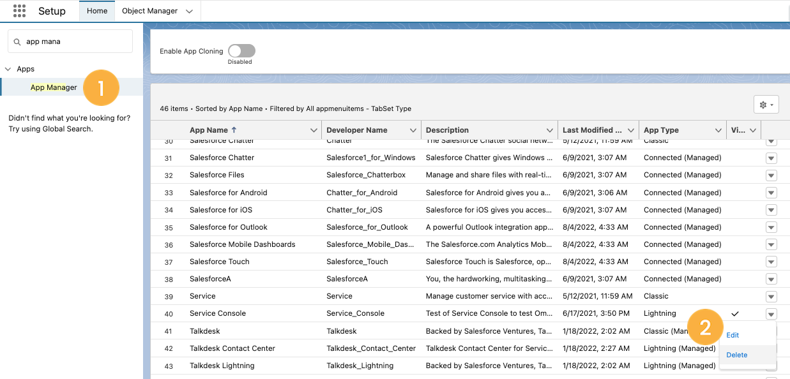The image size is (790, 379).
Task: Click the Talkdesk Contact Center app name
Action: coord(232,348)
